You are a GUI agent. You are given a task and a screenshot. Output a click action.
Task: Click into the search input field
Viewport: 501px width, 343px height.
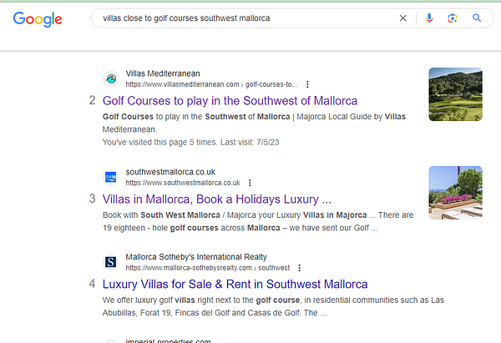coord(242,18)
